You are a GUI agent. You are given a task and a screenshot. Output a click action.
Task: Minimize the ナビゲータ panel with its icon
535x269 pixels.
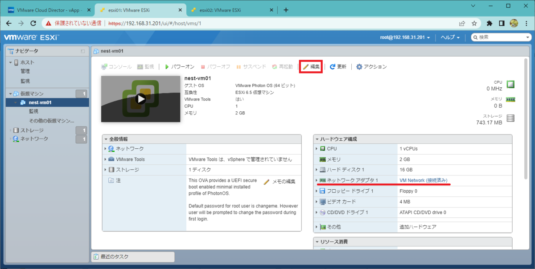pyautogui.click(x=83, y=51)
